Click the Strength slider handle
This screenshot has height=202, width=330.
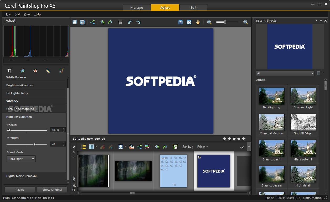pyautogui.click(x=35, y=144)
